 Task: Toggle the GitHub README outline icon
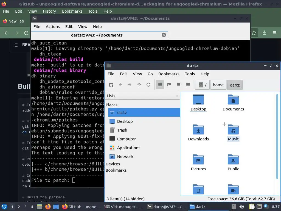pos(16,45)
